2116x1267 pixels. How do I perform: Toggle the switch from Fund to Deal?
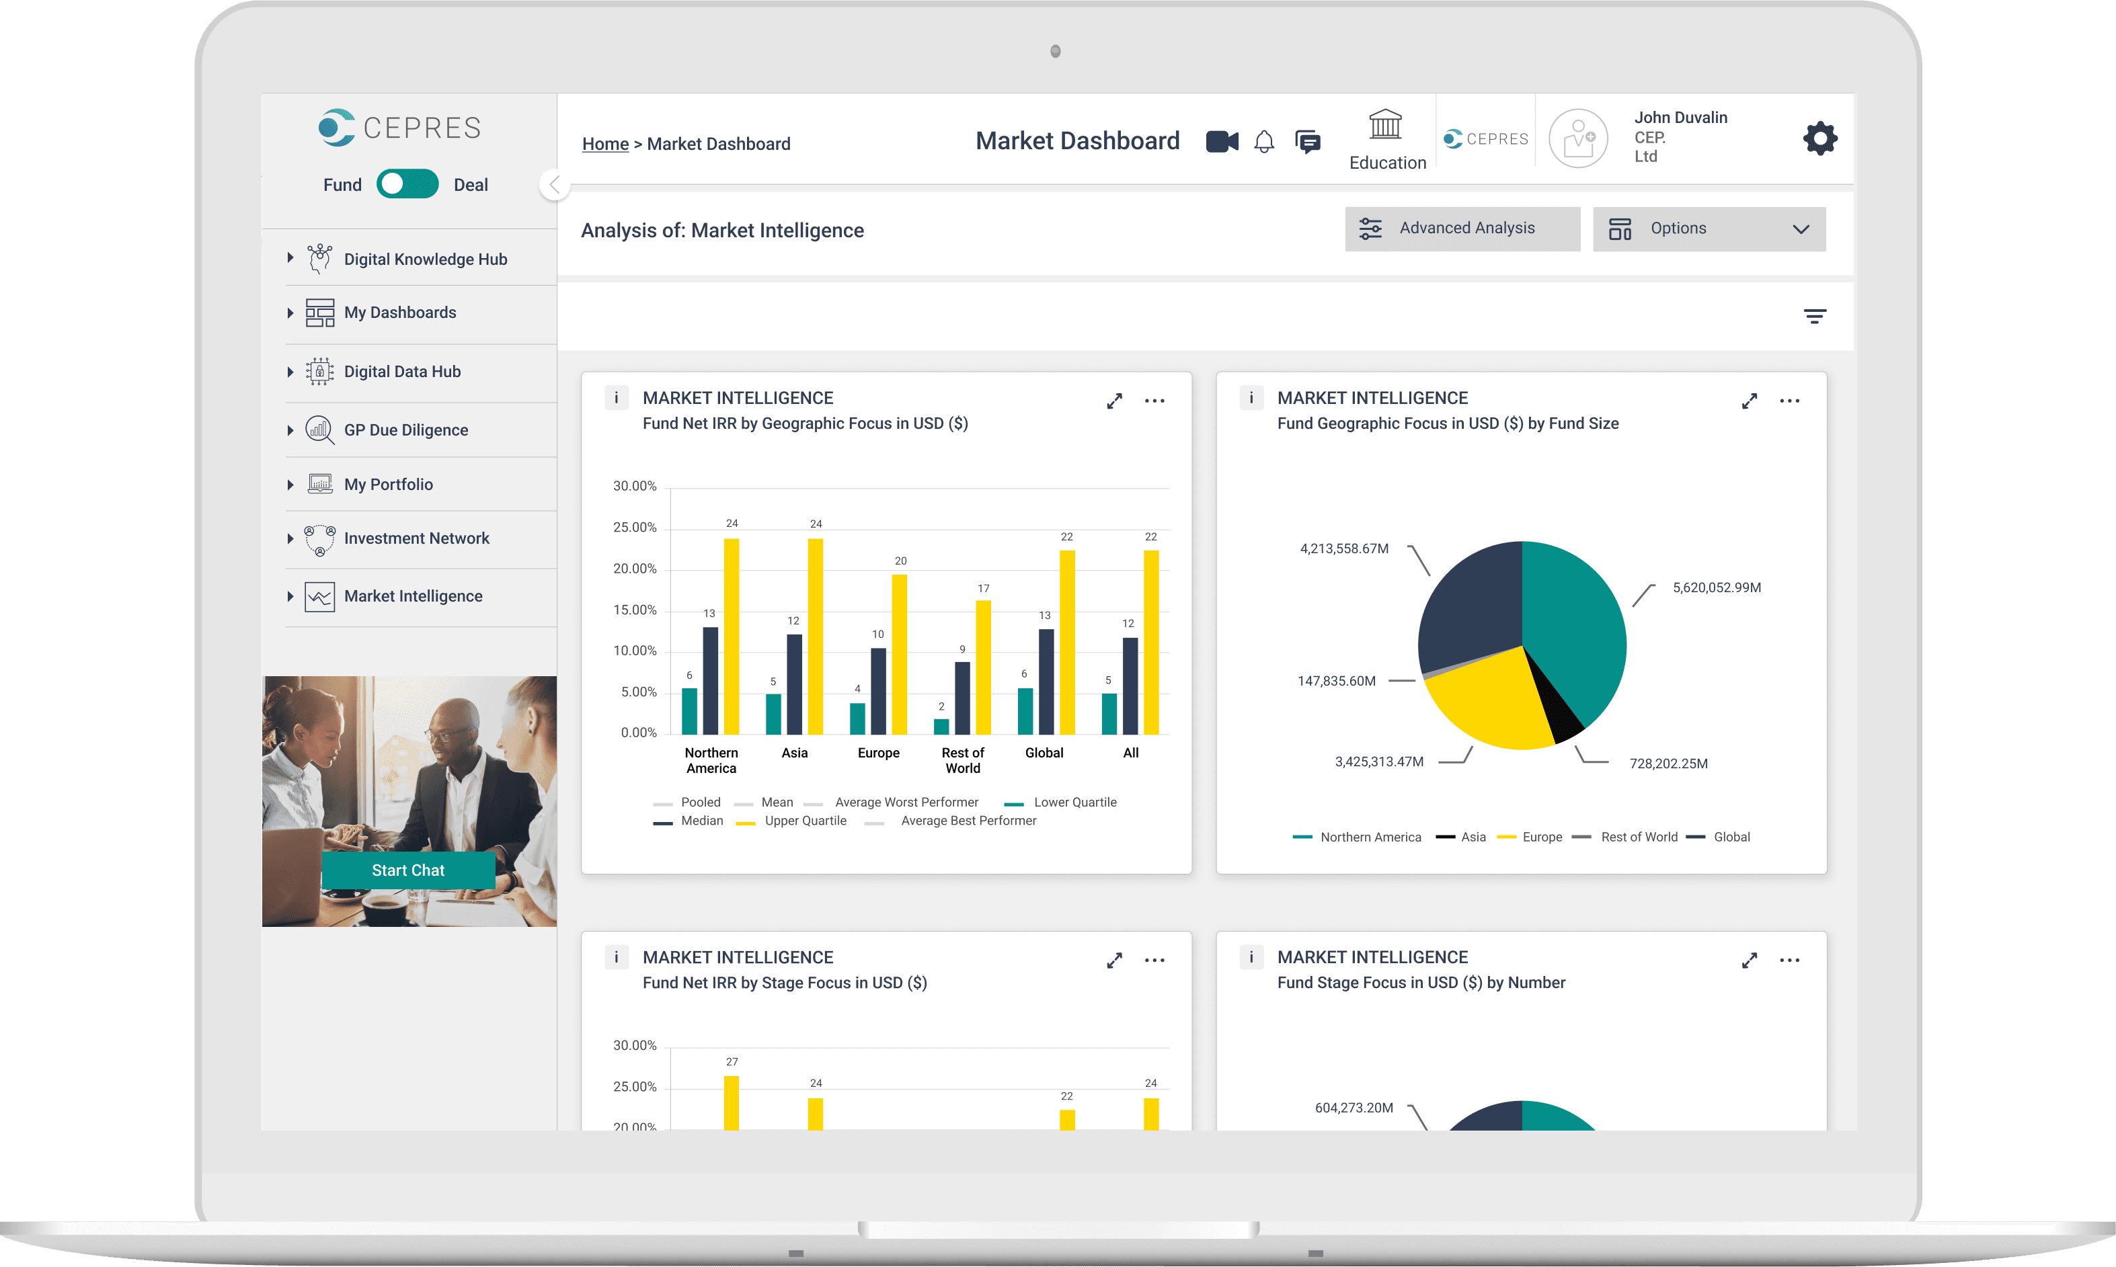click(x=407, y=183)
